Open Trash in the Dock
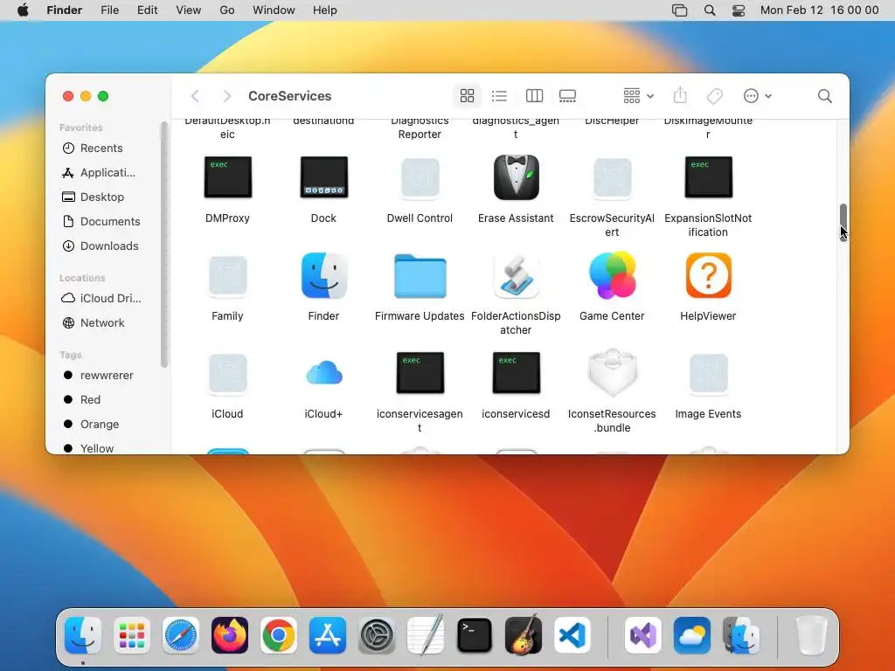This screenshot has width=895, height=671. click(812, 635)
